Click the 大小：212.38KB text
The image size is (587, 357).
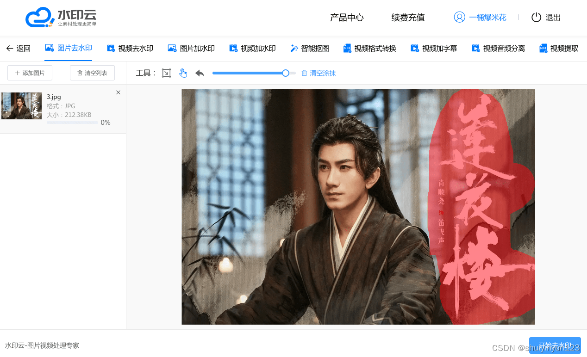69,115
